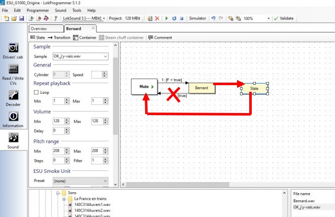
Task: Click the Write sound data toolbar icon
Action: 46,18
